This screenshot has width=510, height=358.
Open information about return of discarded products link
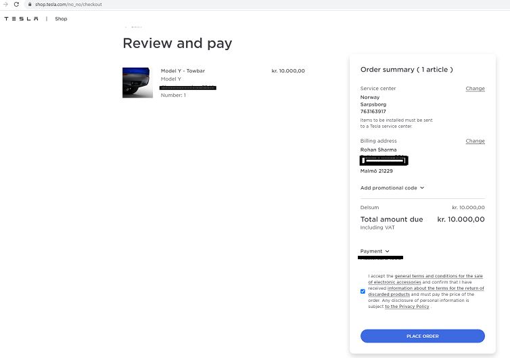coord(426,291)
